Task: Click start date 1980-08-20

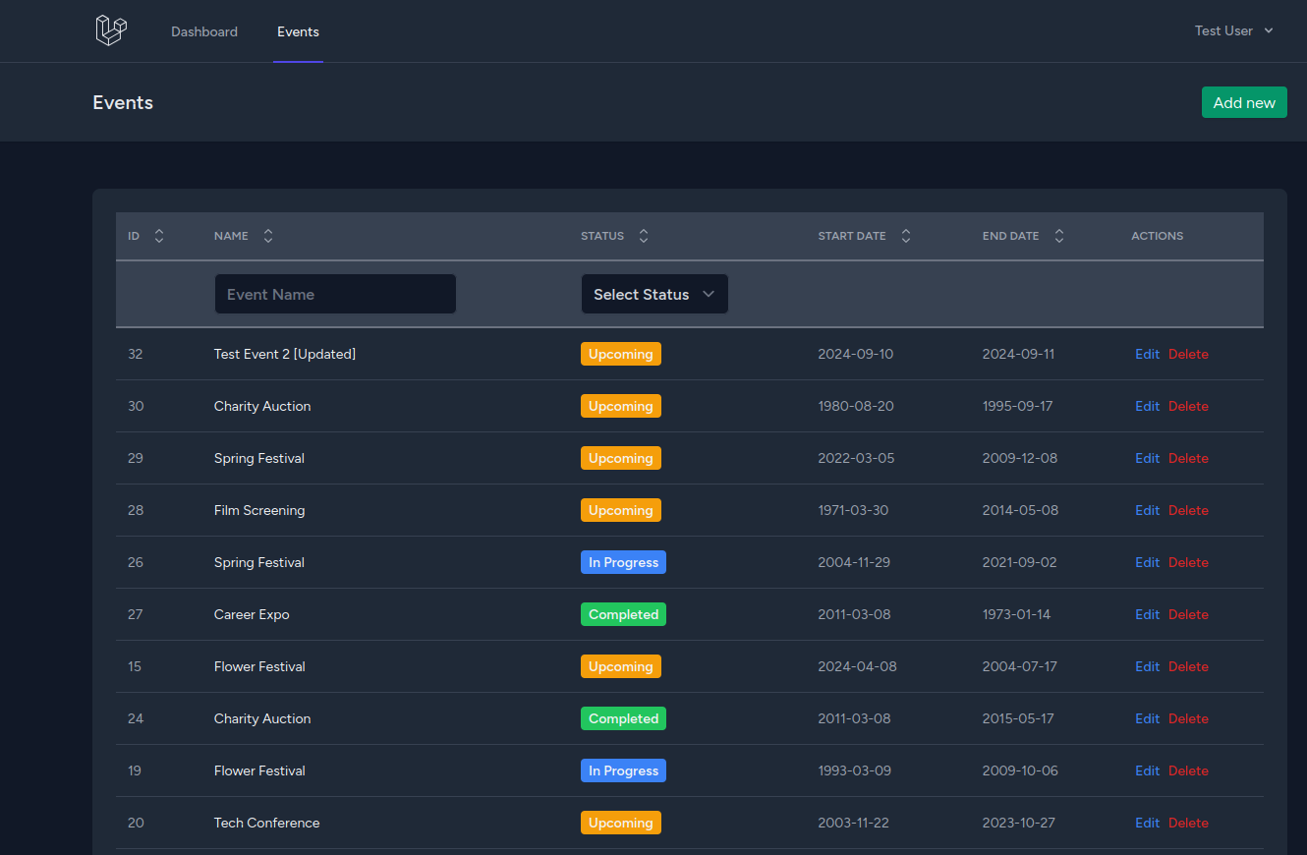Action: (856, 406)
